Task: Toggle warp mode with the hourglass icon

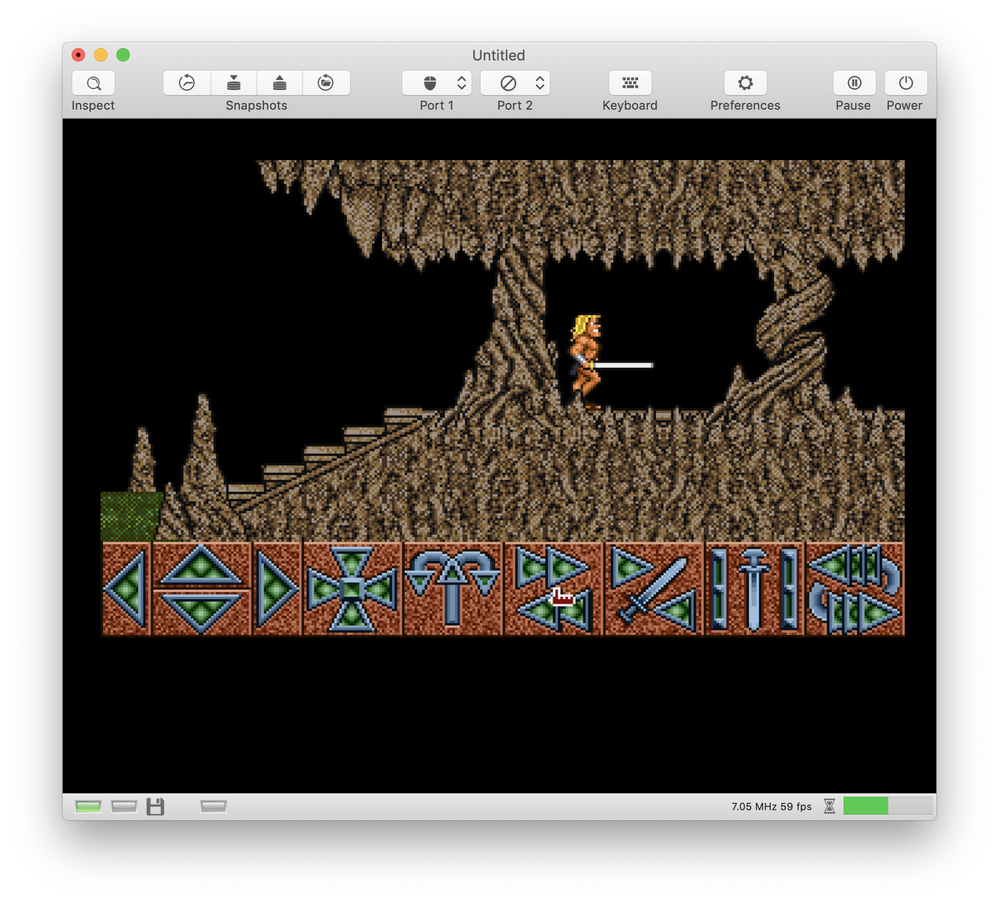Action: coord(830,806)
